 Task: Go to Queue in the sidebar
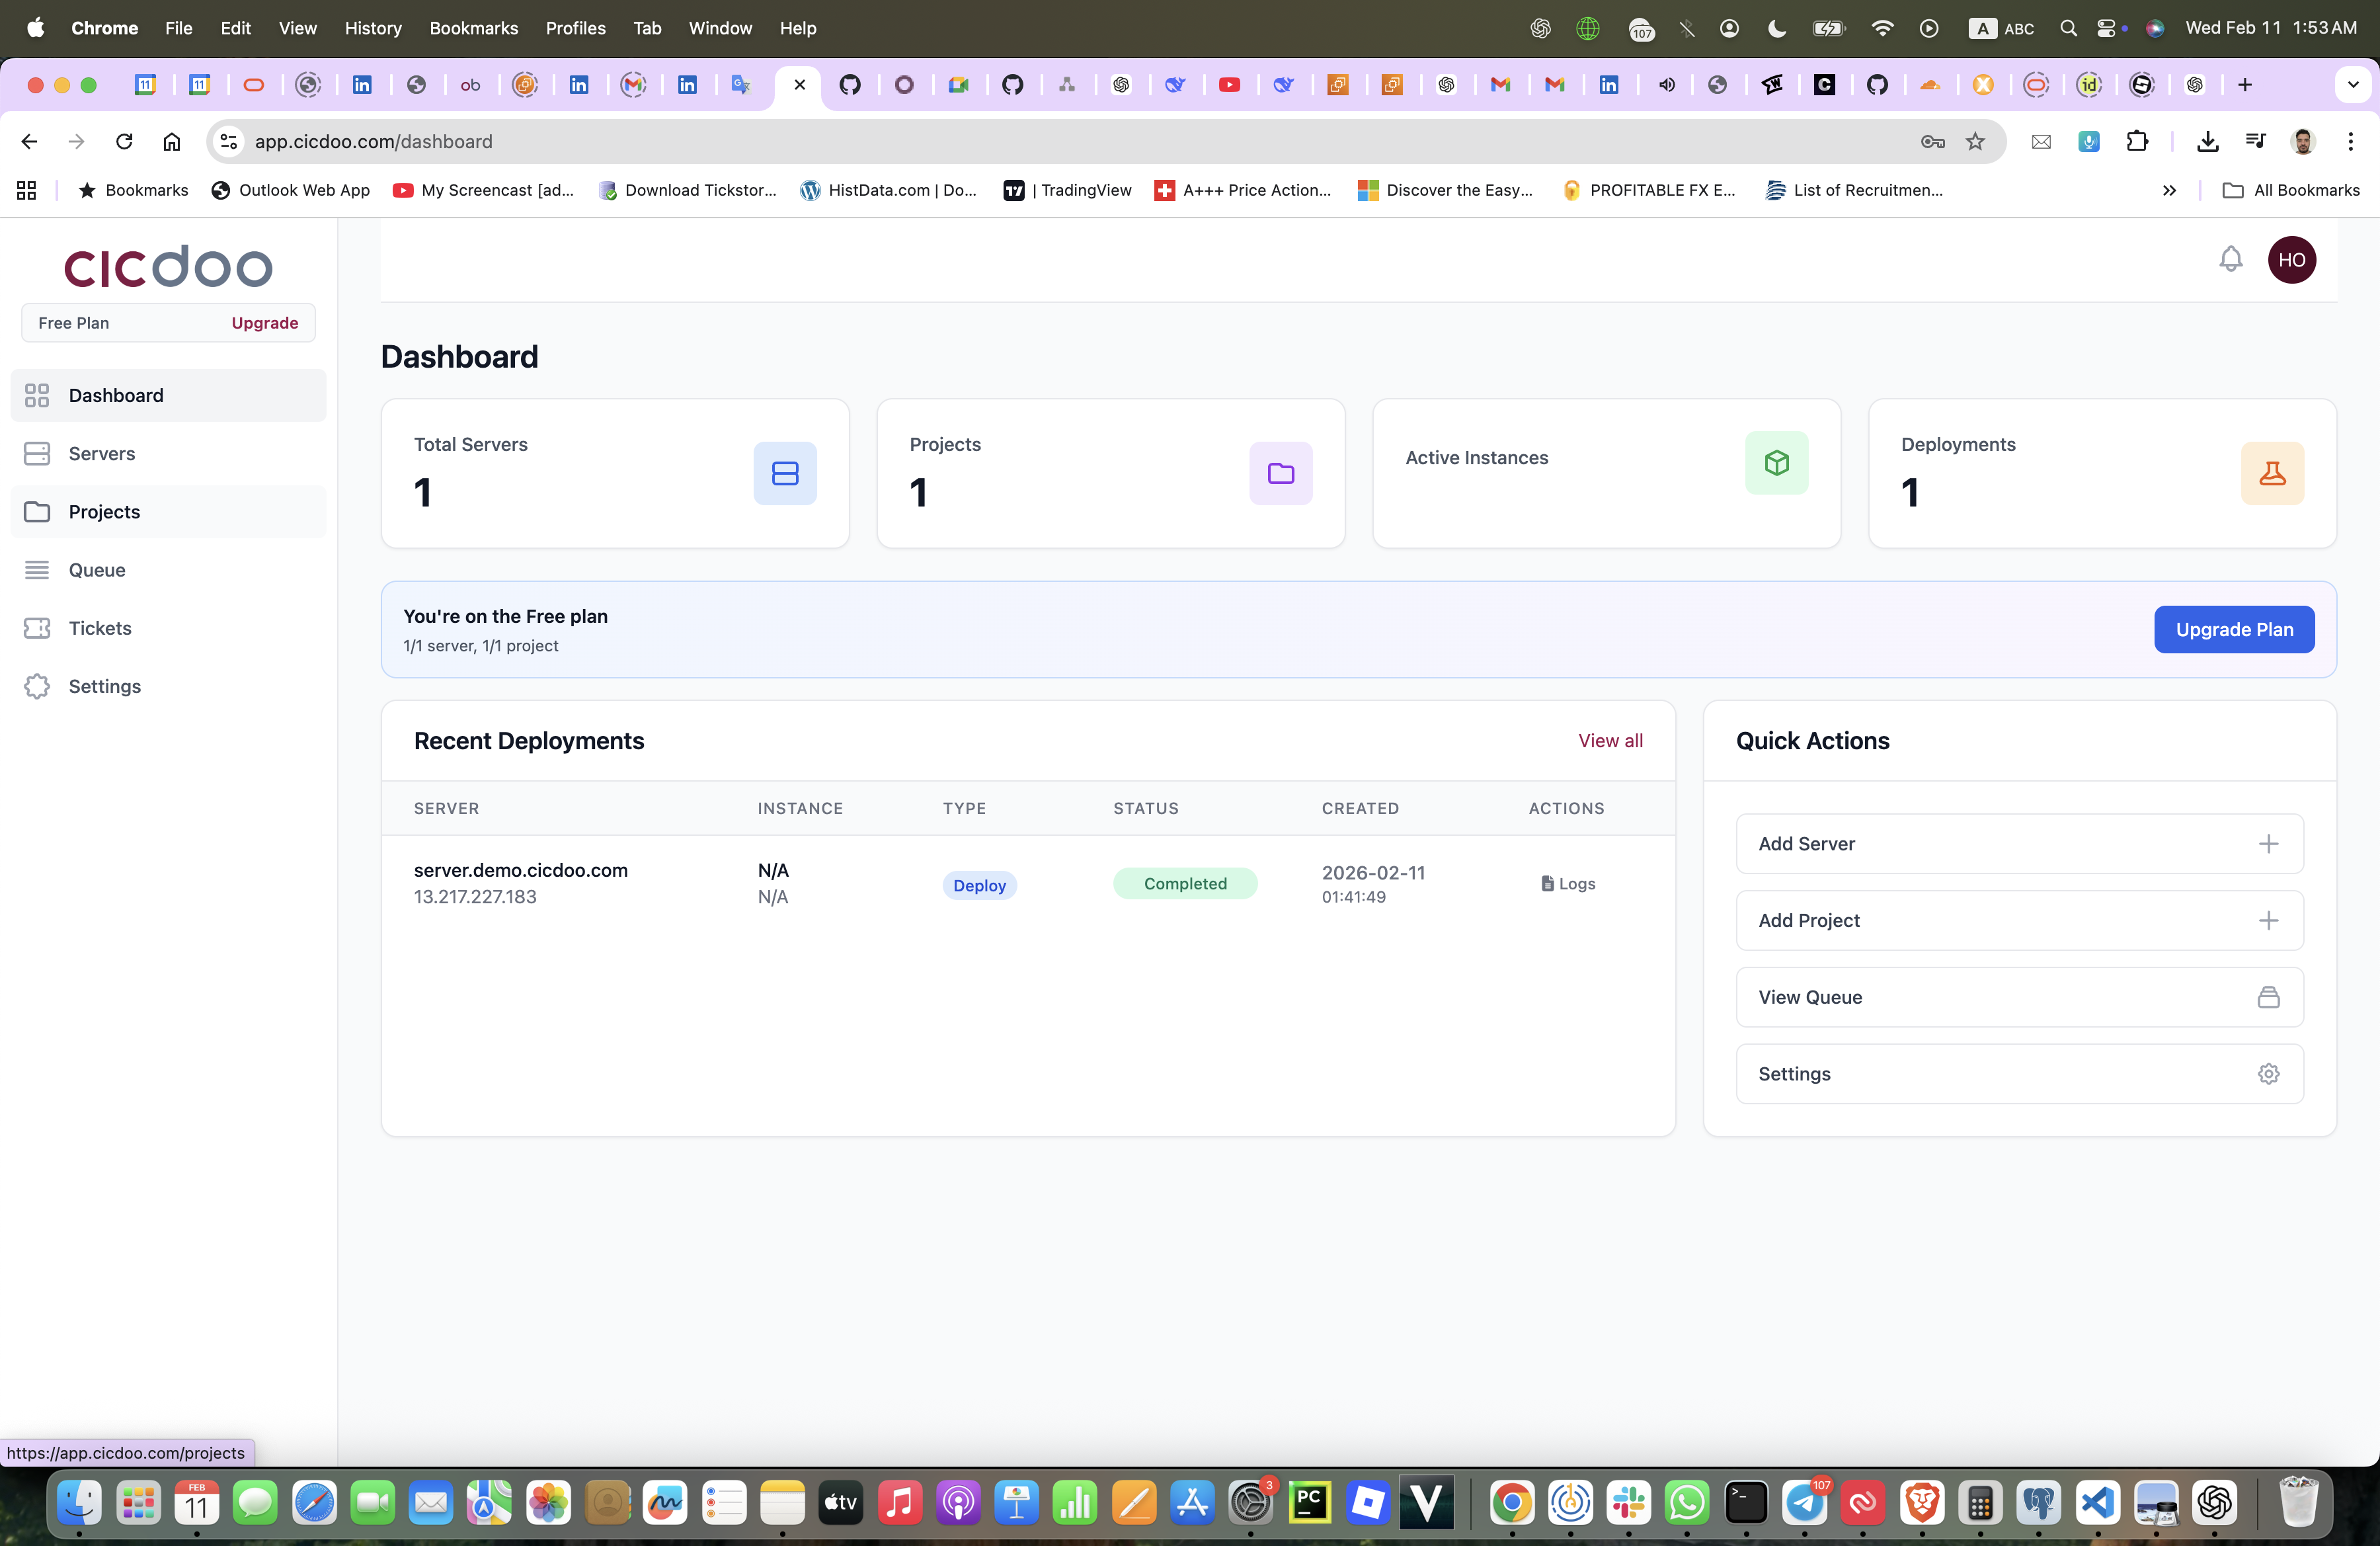97,570
